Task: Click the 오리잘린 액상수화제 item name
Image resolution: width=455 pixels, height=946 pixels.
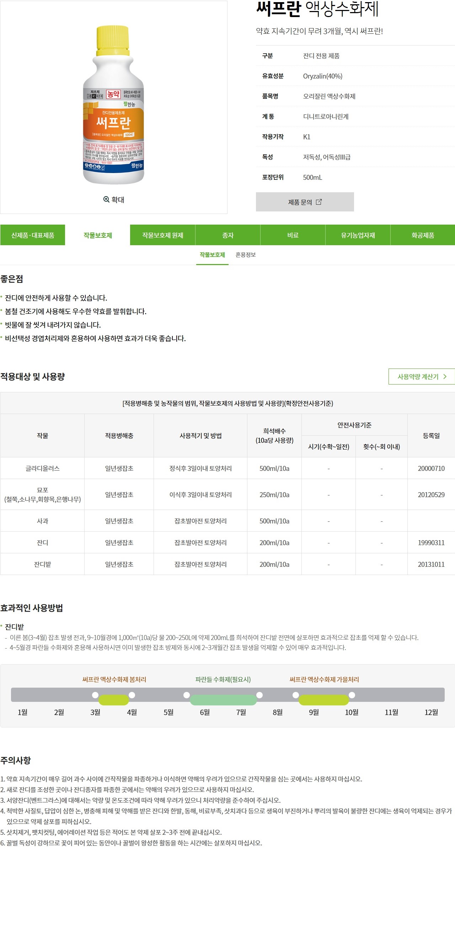Action: [x=329, y=96]
